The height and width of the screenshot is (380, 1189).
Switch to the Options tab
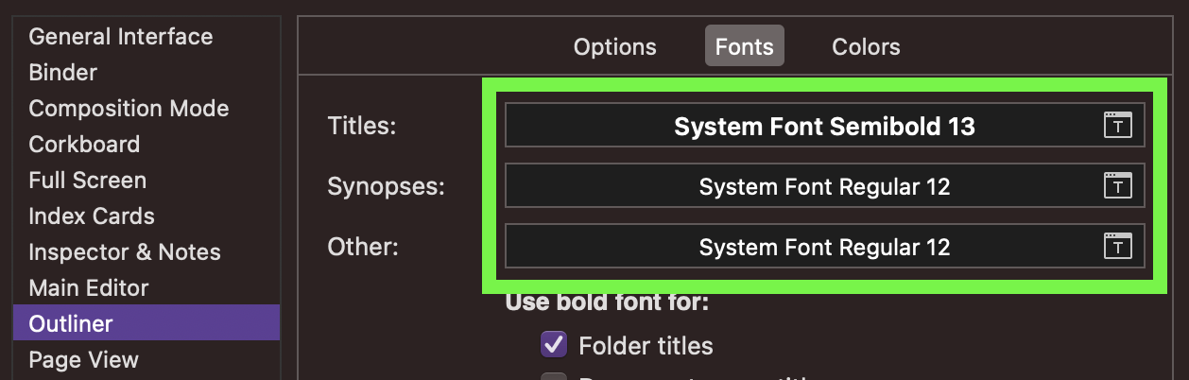(615, 46)
